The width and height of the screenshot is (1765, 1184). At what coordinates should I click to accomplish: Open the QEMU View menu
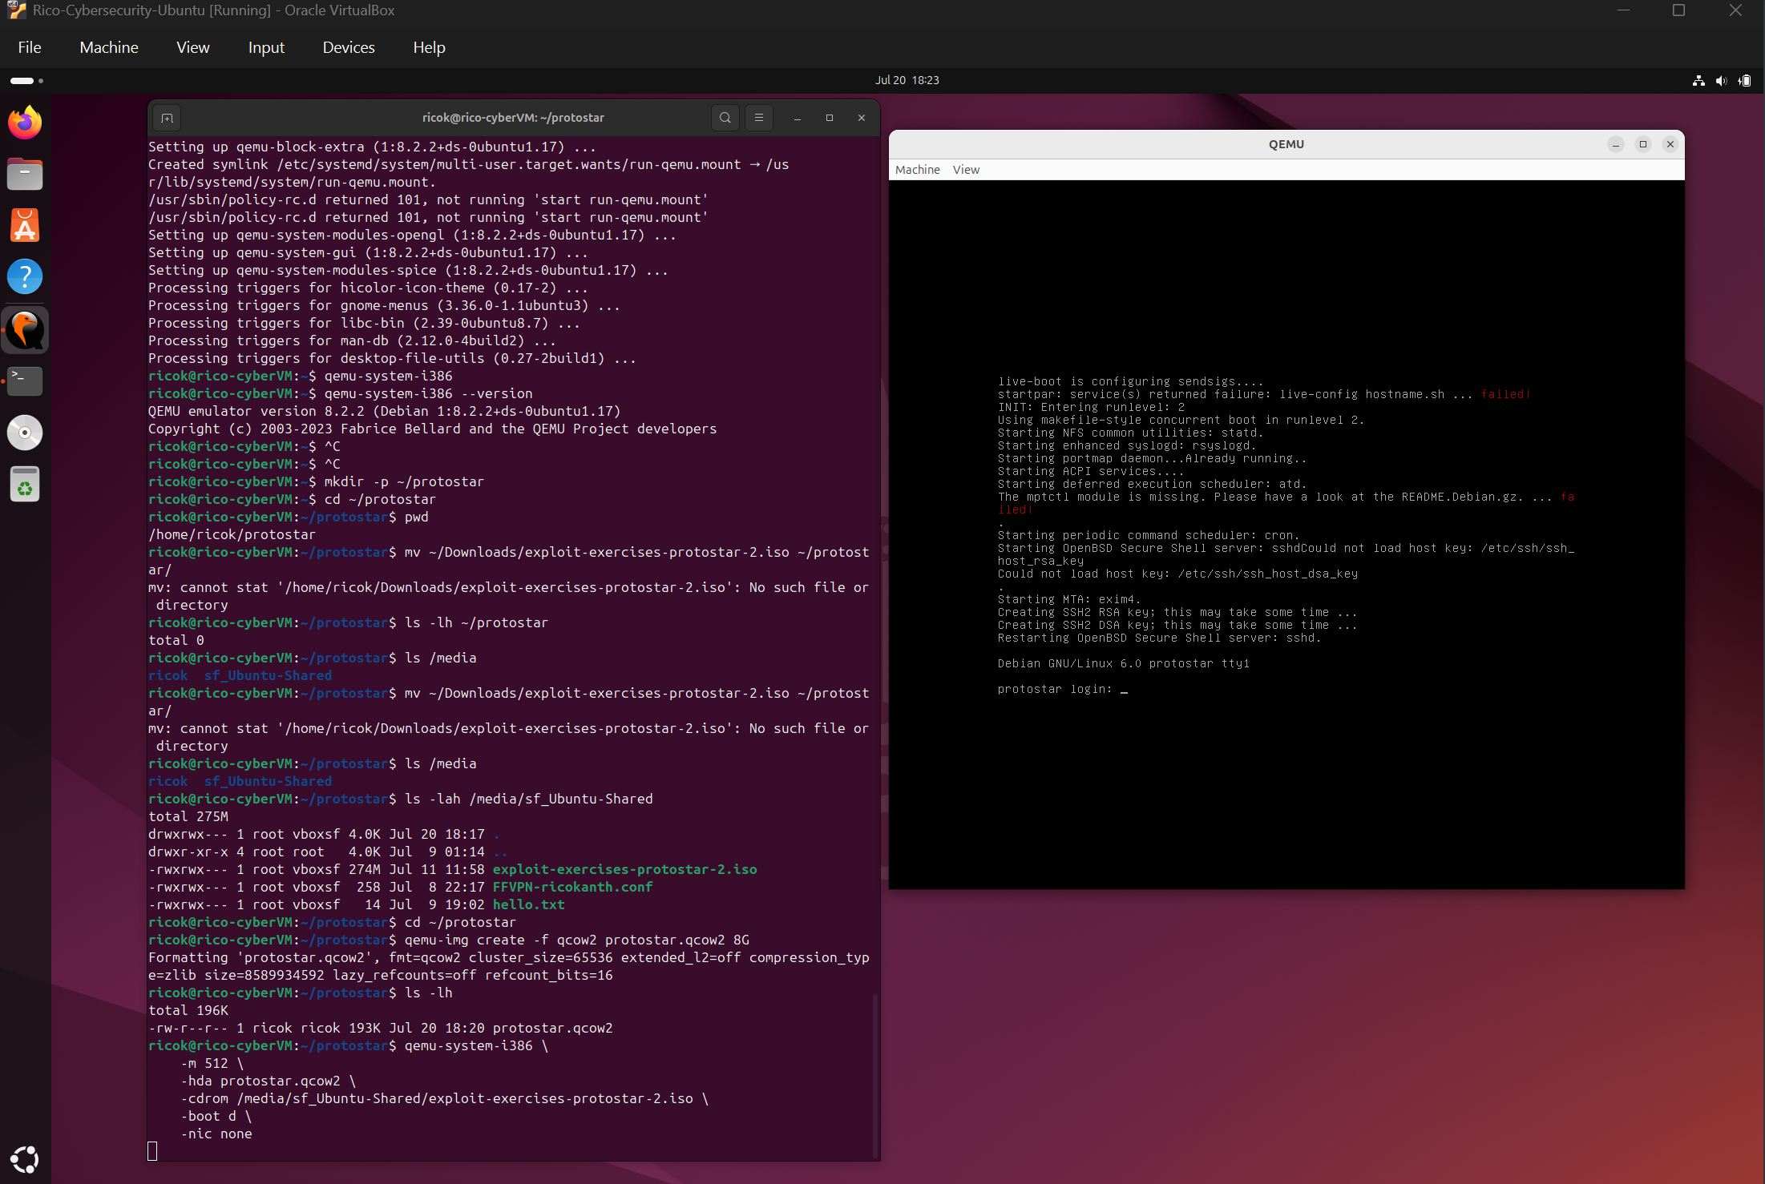coord(966,170)
